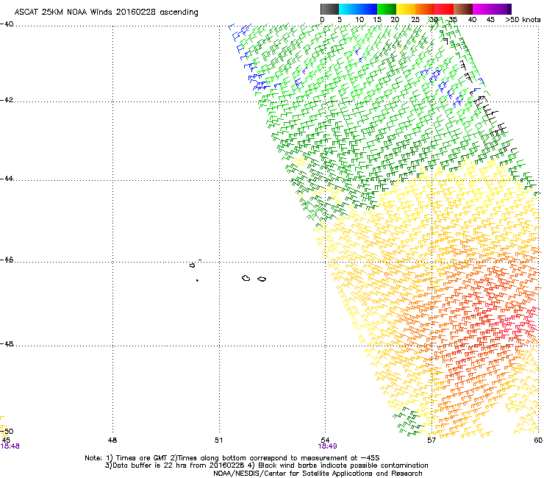Click the '>50 knots' legend label

(523, 20)
